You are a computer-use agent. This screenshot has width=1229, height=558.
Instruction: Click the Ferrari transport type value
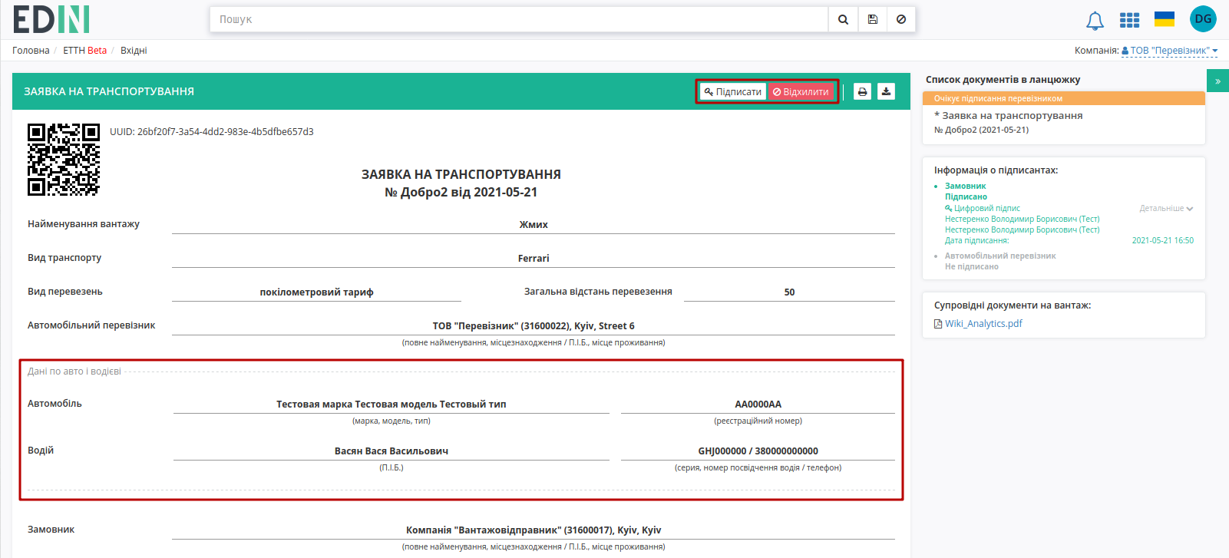534,259
